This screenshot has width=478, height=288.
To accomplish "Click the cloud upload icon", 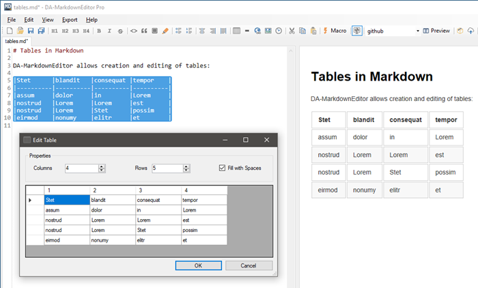I will (470, 31).
